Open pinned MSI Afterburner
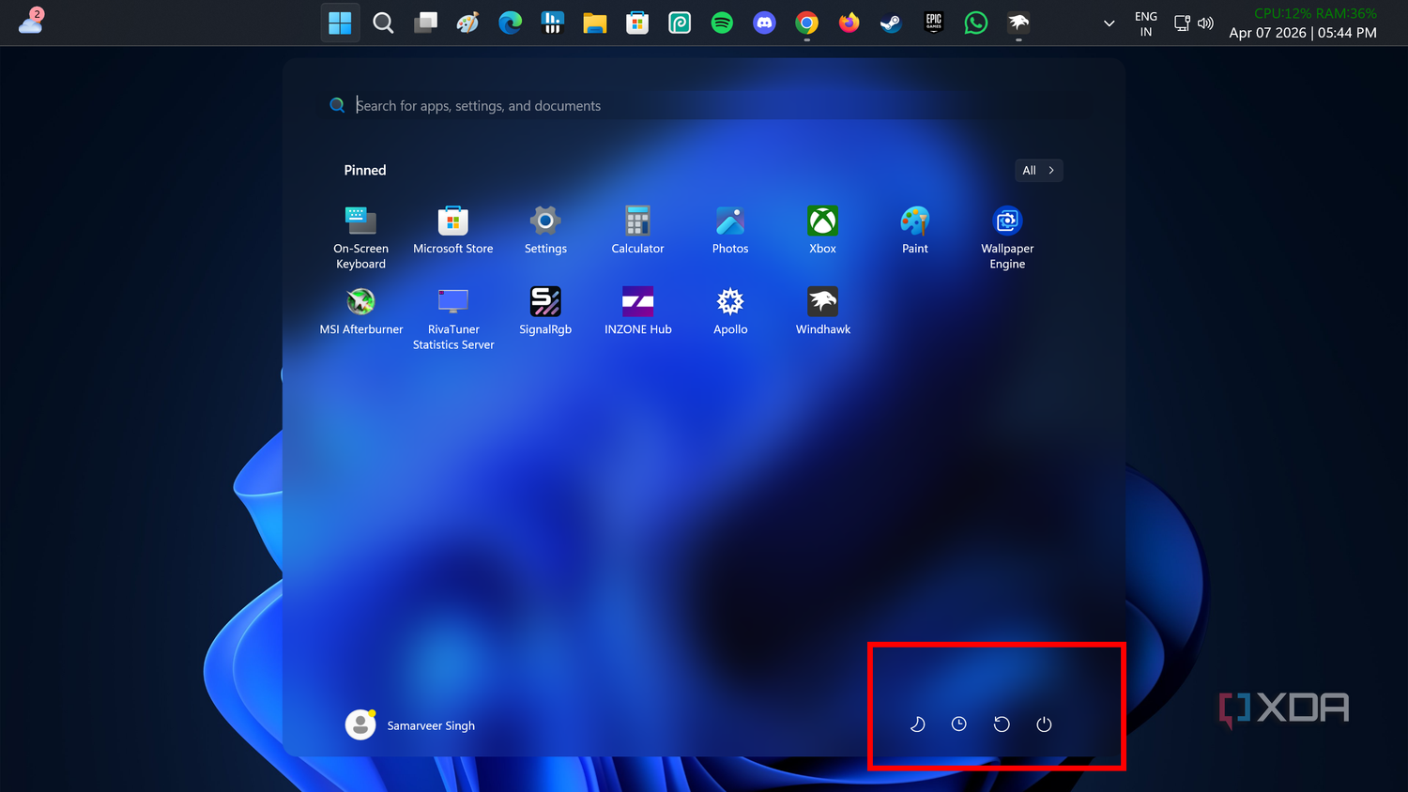This screenshot has width=1408, height=792. tap(360, 312)
